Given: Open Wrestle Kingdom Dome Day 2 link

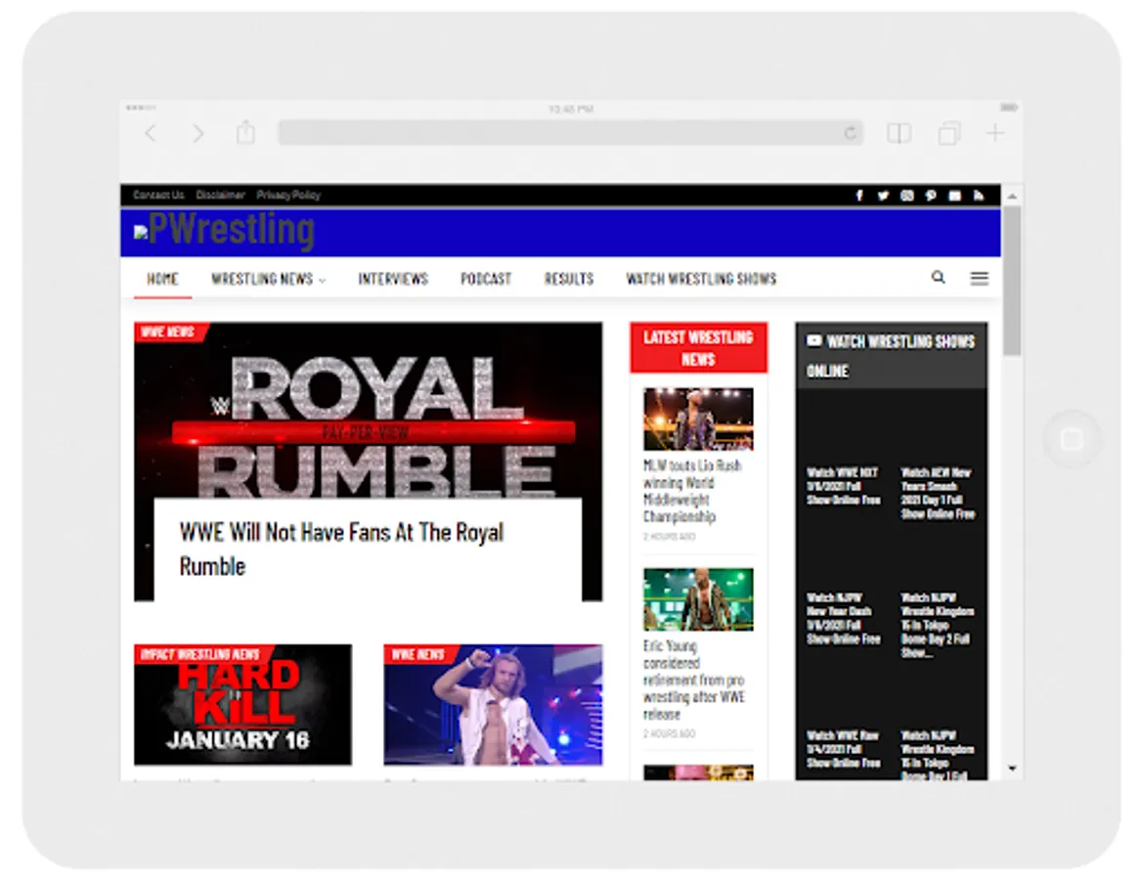Looking at the screenshot, I should (x=938, y=625).
